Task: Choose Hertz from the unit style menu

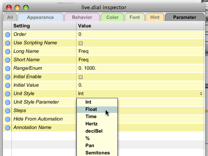Action: [97, 124]
